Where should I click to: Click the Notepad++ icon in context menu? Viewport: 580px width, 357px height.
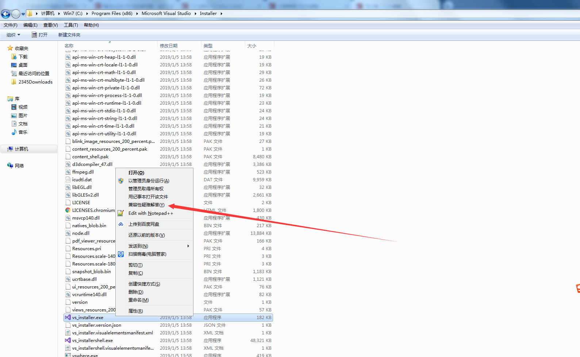click(x=121, y=213)
